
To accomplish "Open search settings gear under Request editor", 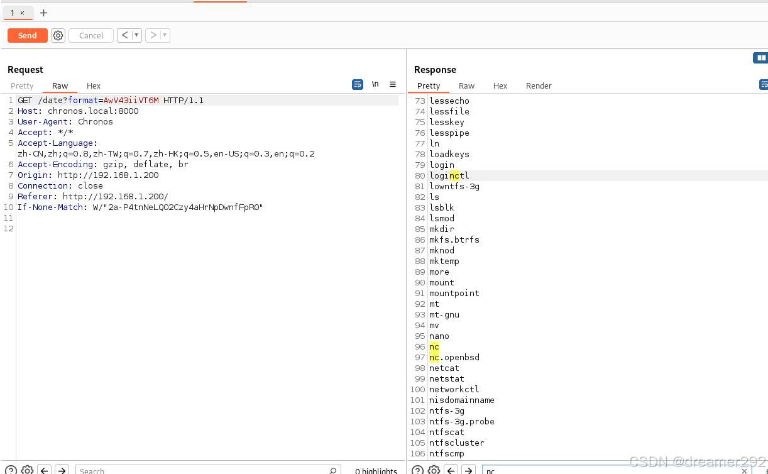I will [27, 470].
